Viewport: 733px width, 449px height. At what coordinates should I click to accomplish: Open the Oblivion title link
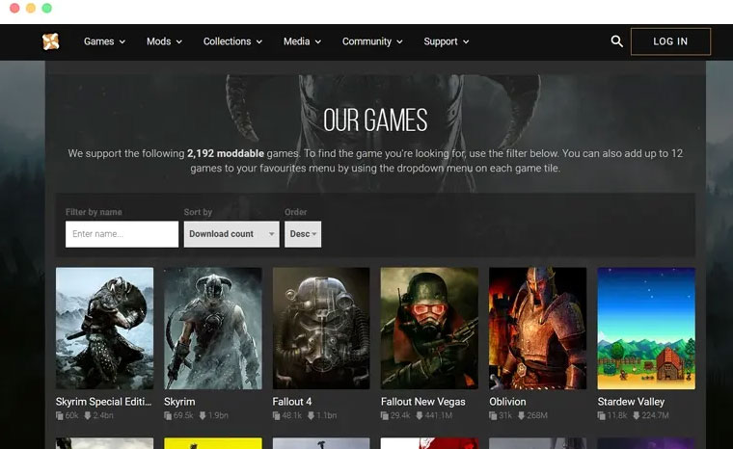(x=507, y=402)
